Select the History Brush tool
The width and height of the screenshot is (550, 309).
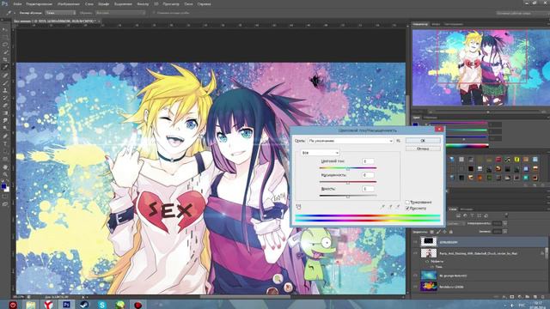pos(5,98)
